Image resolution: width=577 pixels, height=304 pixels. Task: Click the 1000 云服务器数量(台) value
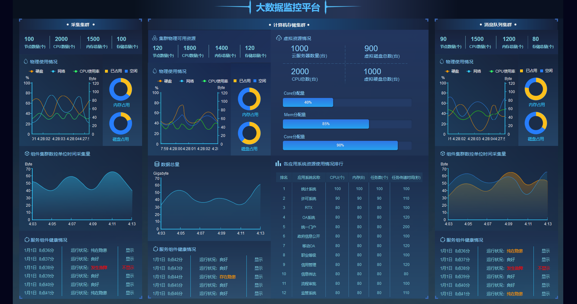click(x=300, y=48)
